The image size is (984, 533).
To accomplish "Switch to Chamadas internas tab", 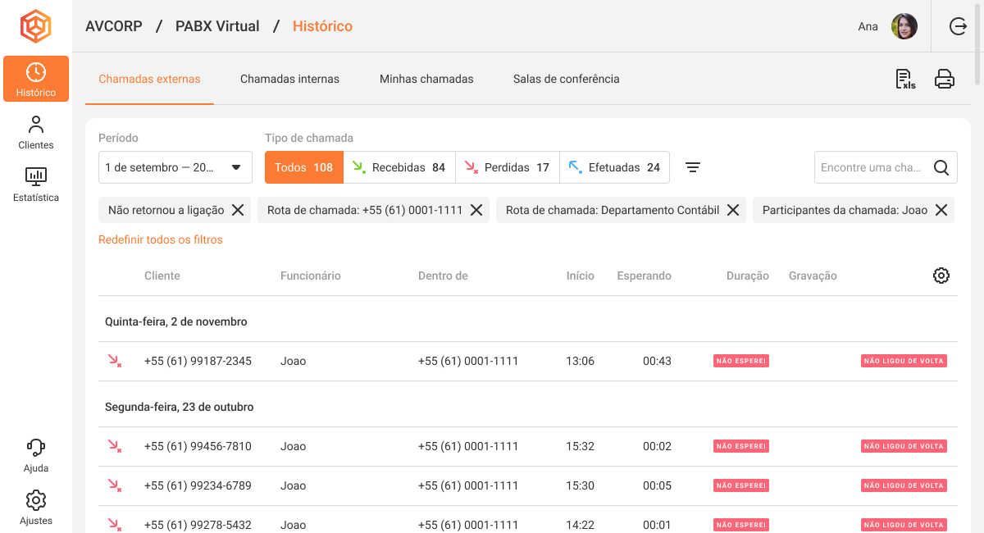I will 289,79.
